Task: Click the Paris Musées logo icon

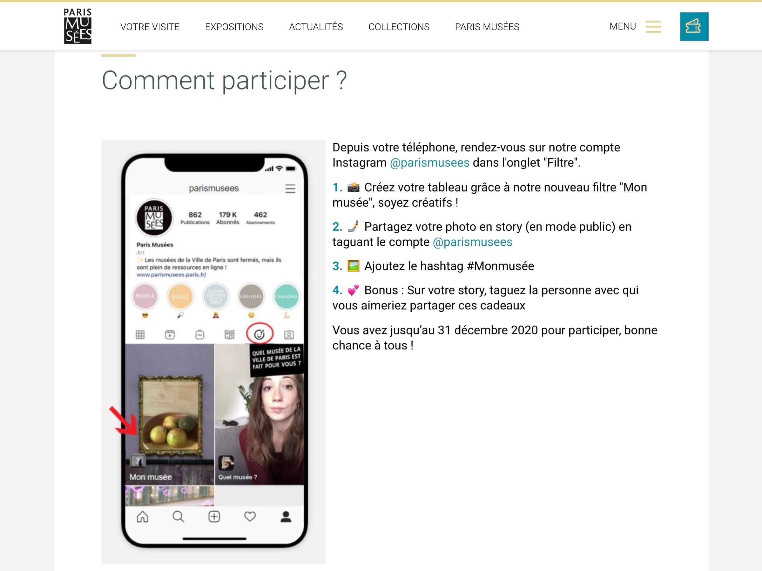Action: (78, 26)
